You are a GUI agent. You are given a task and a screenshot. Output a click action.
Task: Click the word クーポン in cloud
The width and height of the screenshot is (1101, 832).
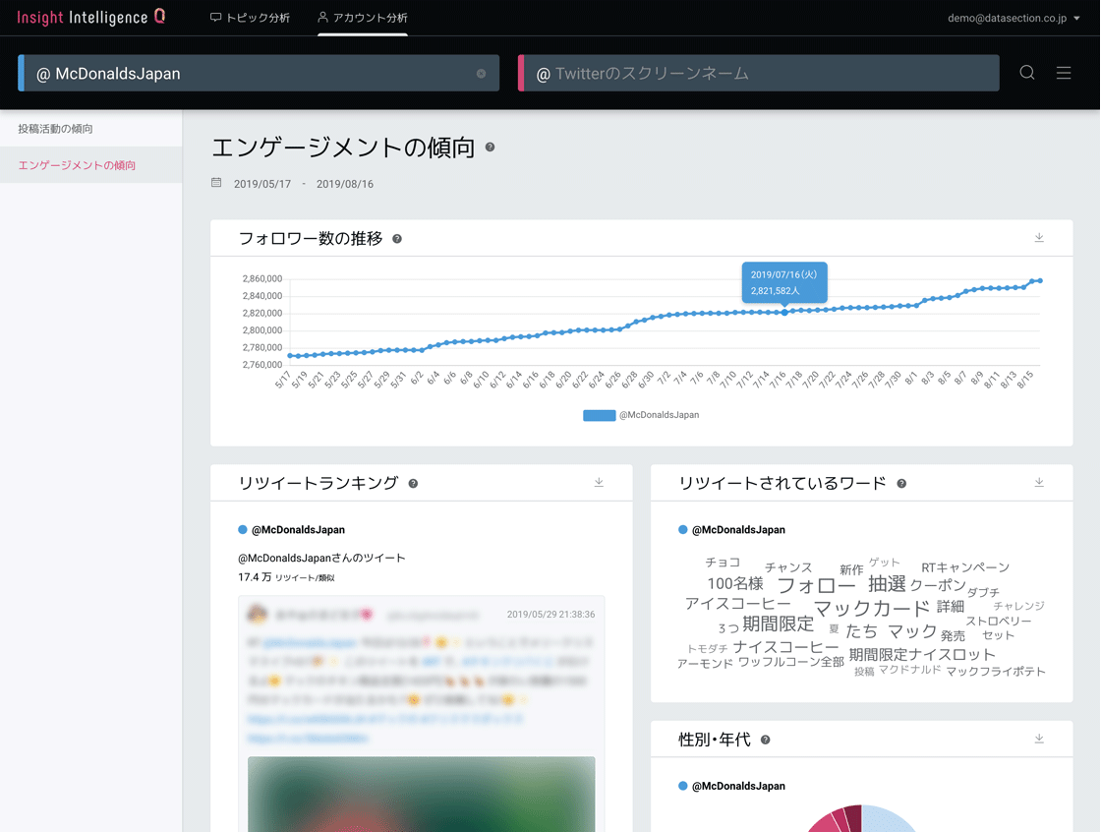(x=938, y=584)
